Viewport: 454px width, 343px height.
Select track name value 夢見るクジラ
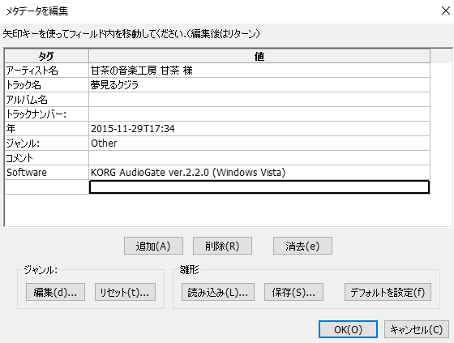[x=259, y=85]
